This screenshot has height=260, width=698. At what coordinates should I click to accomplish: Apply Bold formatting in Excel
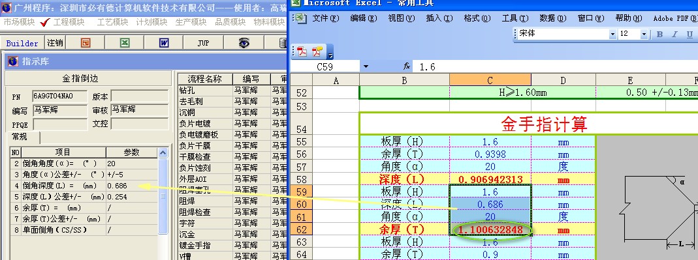point(659,35)
